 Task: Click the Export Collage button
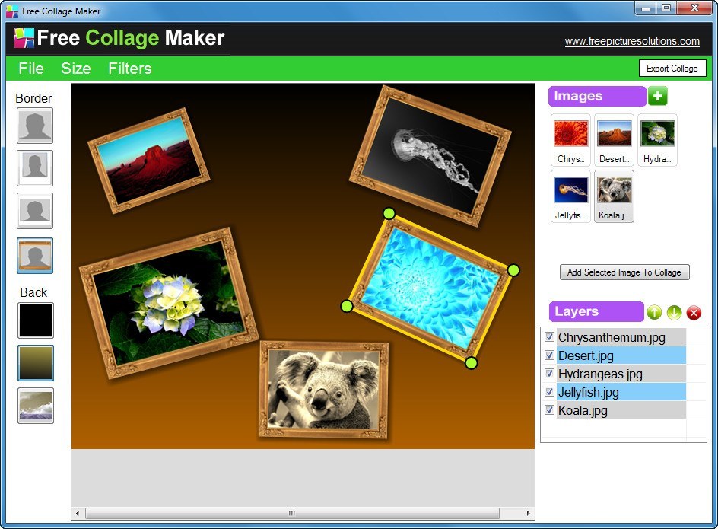tap(672, 68)
